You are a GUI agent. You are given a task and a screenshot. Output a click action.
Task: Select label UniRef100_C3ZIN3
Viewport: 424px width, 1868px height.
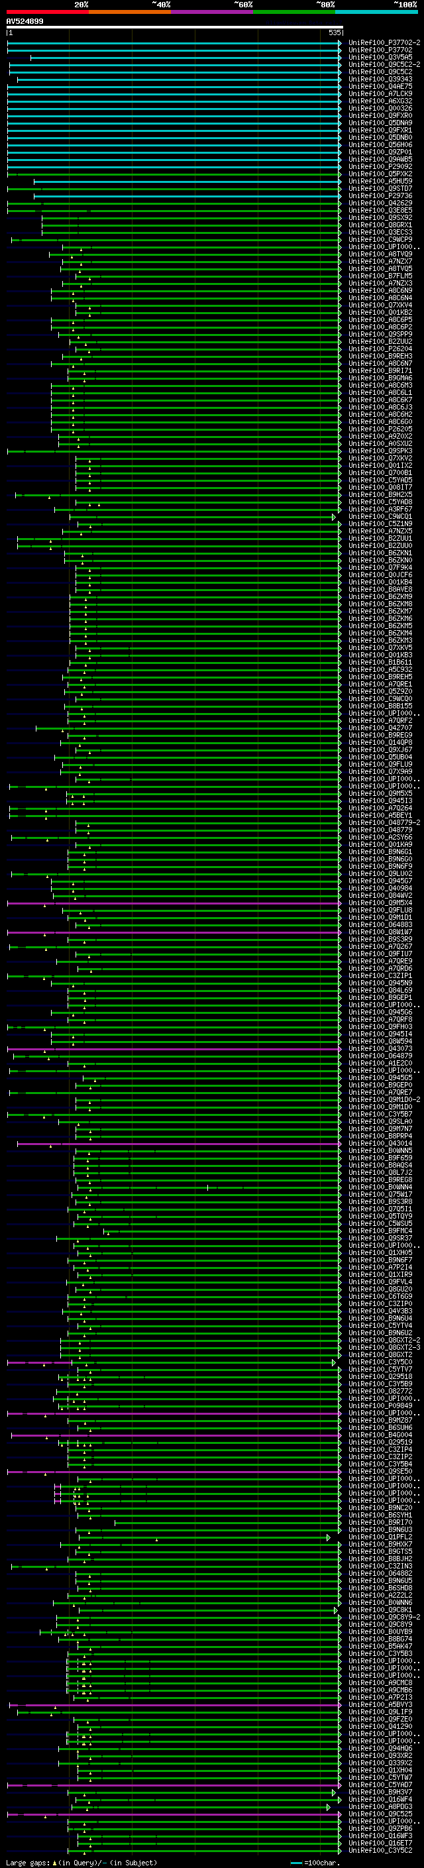(x=380, y=1566)
